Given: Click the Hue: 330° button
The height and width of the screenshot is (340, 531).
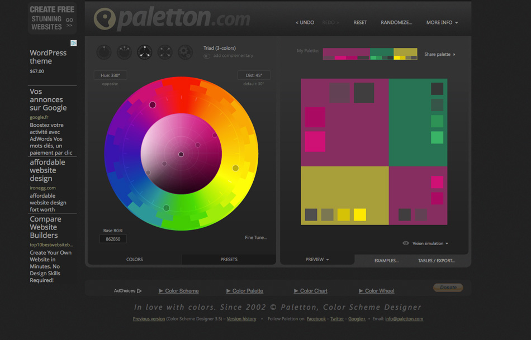Looking at the screenshot, I should click(x=111, y=75).
